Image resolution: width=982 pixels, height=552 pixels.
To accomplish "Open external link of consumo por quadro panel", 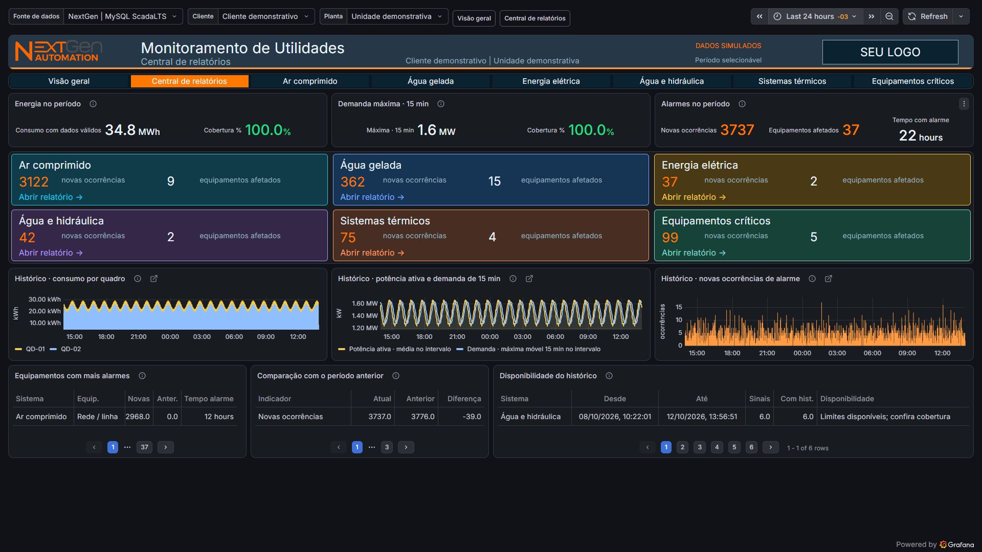I will 154,279.
